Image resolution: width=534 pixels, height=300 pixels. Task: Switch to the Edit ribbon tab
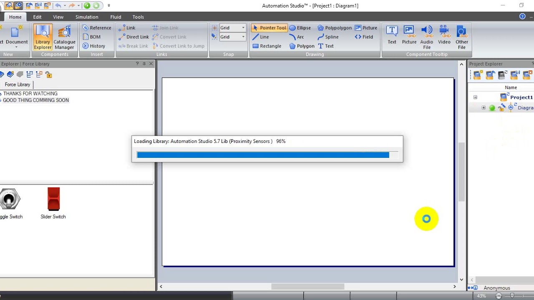[x=37, y=17]
